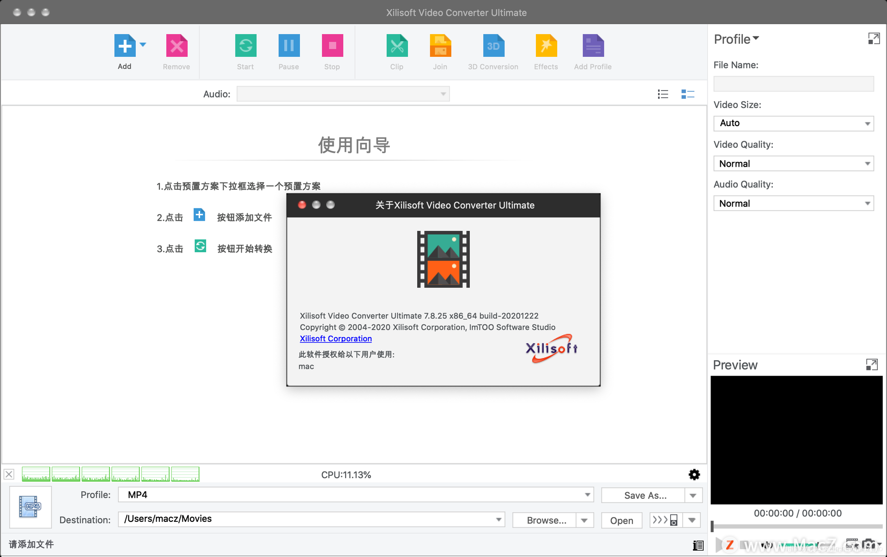Click the Add Profile icon

point(593,46)
